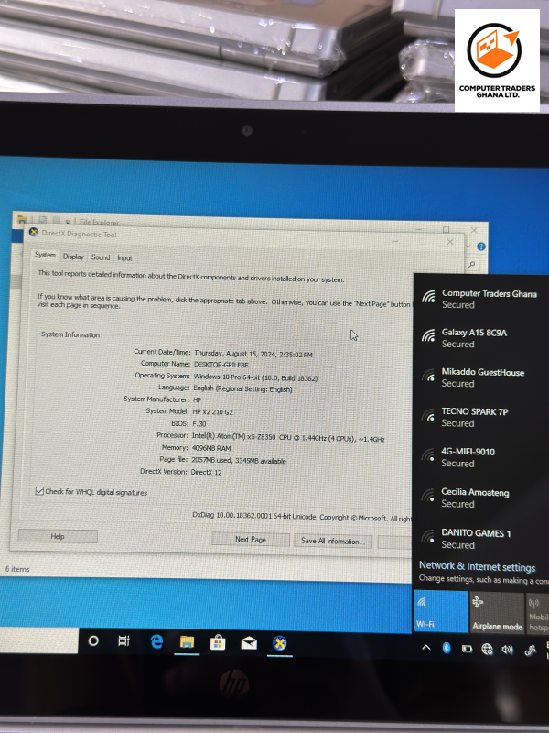Click the '6 items' status text
549x733 pixels.
17,569
